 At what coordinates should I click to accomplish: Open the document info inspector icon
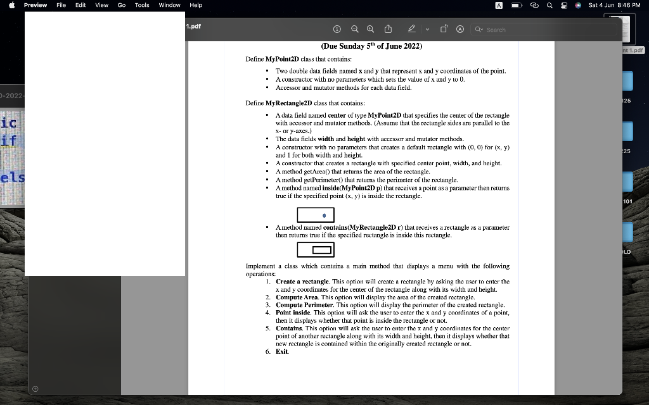pos(337,28)
